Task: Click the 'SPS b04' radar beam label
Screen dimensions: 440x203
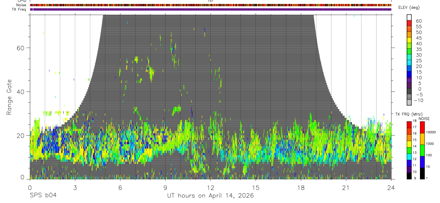Action: (x=43, y=196)
